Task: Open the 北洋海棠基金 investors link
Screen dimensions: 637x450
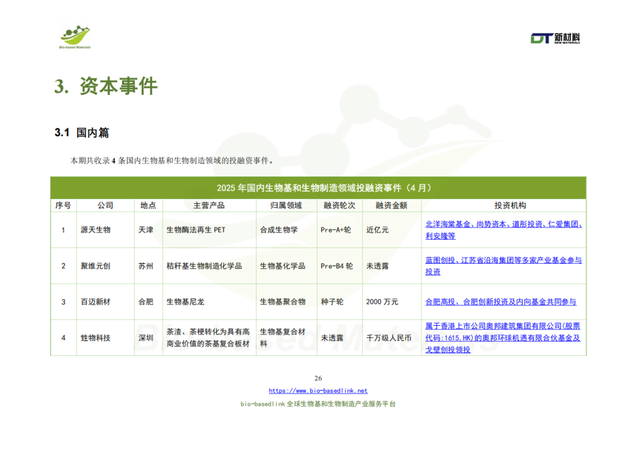Action: click(504, 230)
